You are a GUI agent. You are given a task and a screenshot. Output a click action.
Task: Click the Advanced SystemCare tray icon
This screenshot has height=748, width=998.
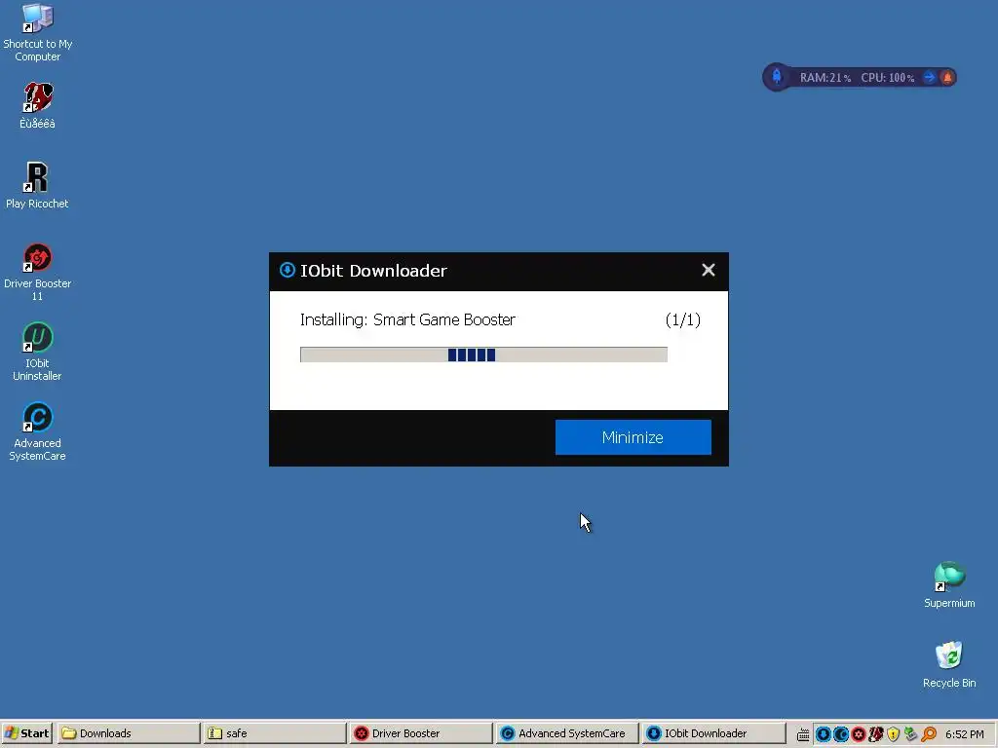point(840,734)
